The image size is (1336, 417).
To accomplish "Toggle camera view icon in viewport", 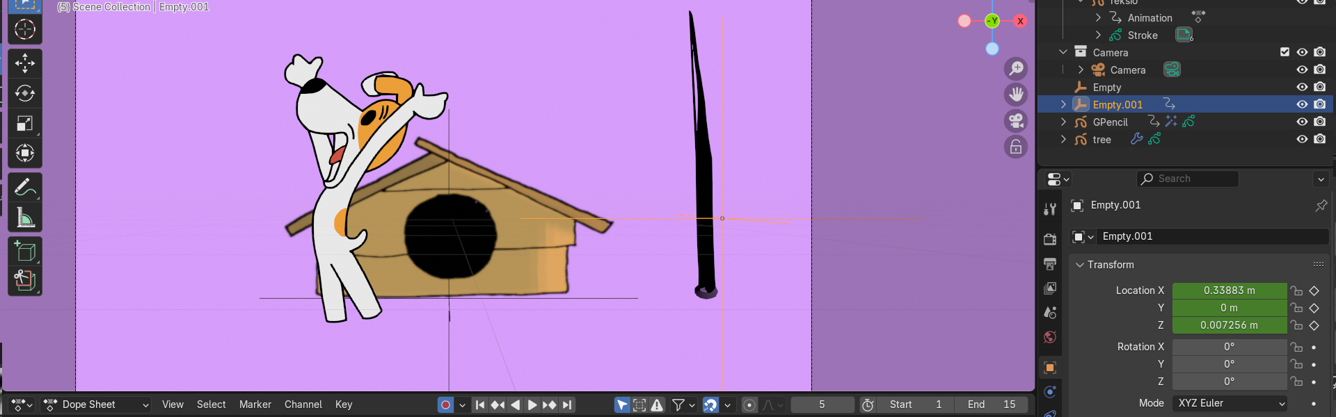I will [1016, 121].
